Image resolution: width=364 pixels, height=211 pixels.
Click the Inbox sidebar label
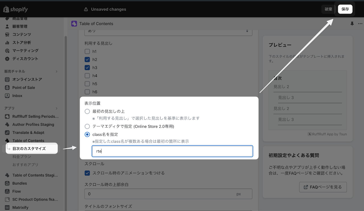pos(17,96)
